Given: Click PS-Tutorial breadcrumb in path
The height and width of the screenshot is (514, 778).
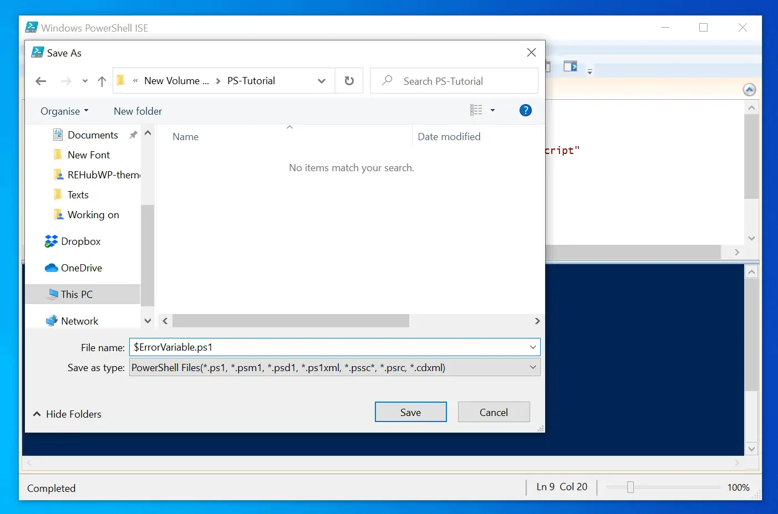Looking at the screenshot, I should click(251, 81).
